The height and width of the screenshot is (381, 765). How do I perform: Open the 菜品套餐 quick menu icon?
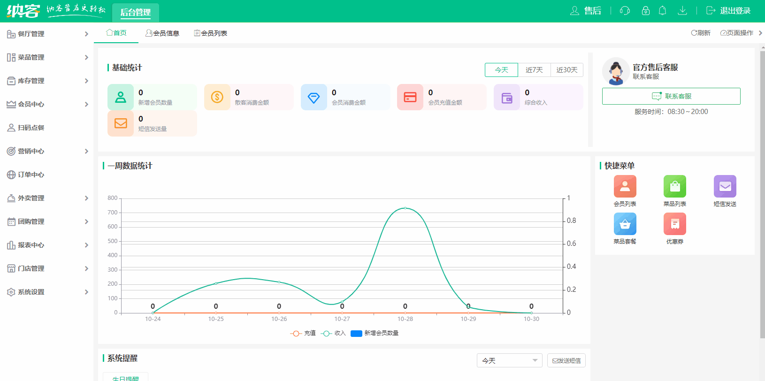point(625,224)
